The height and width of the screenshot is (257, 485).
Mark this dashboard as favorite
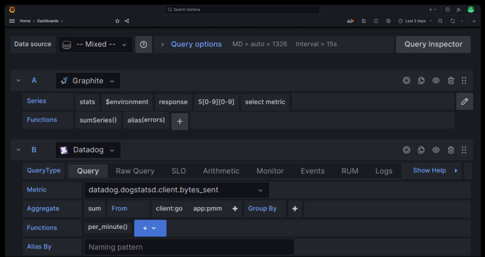pyautogui.click(x=117, y=20)
